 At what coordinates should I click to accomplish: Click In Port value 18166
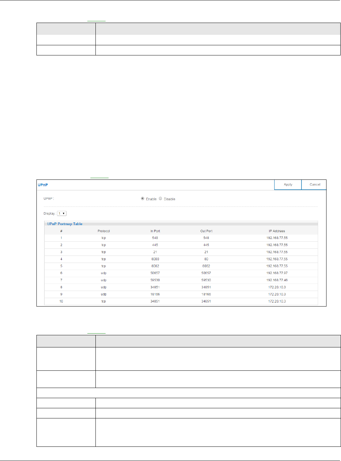pos(155,294)
